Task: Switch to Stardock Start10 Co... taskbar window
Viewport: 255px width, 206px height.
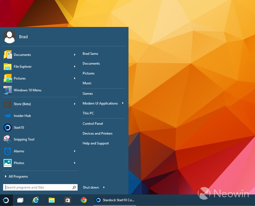Action: coord(115,200)
